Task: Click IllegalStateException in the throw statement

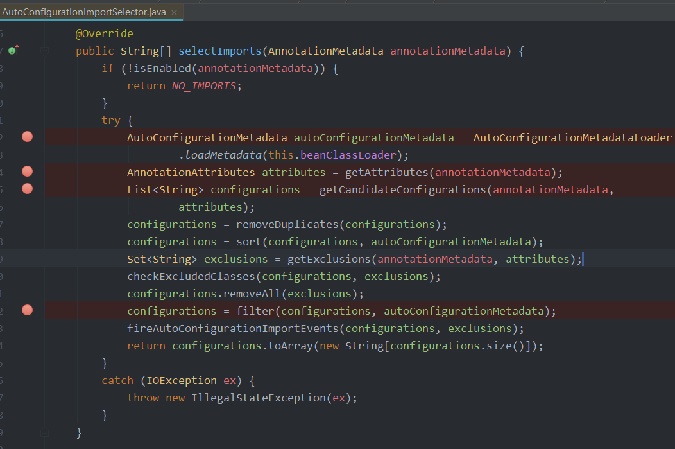Action: 259,398
